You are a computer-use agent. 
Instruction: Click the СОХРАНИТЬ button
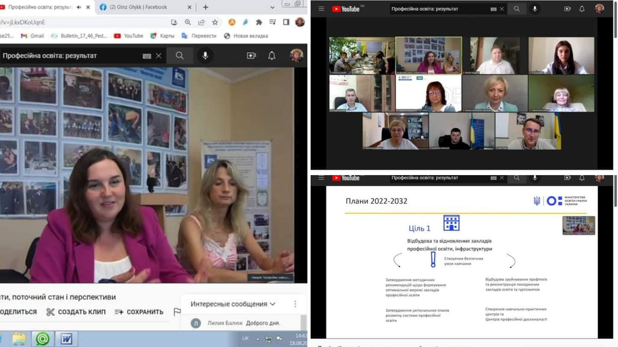(x=139, y=312)
